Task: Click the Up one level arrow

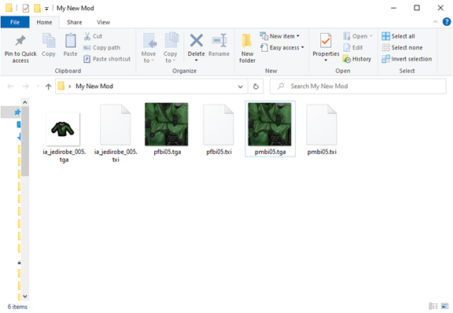Action: 48,87
